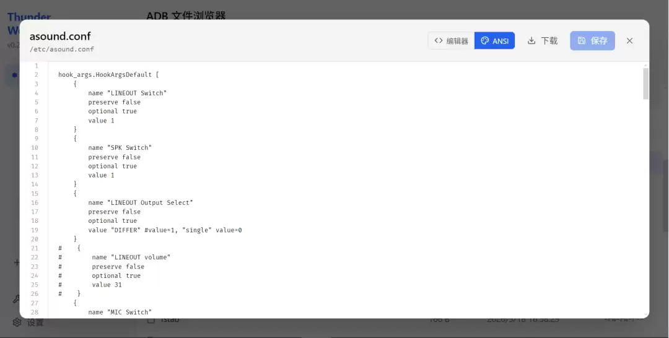The width and height of the screenshot is (669, 338).
Task: Save the file with 保存 button
Action: coord(592,41)
